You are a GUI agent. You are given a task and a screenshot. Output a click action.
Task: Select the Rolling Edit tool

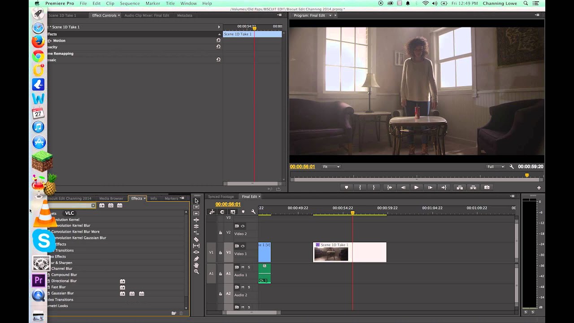click(196, 226)
